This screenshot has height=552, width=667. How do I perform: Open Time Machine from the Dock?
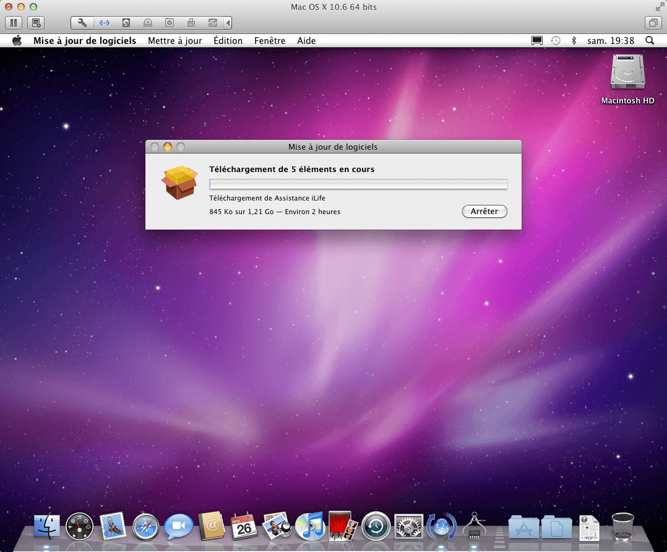(376, 527)
